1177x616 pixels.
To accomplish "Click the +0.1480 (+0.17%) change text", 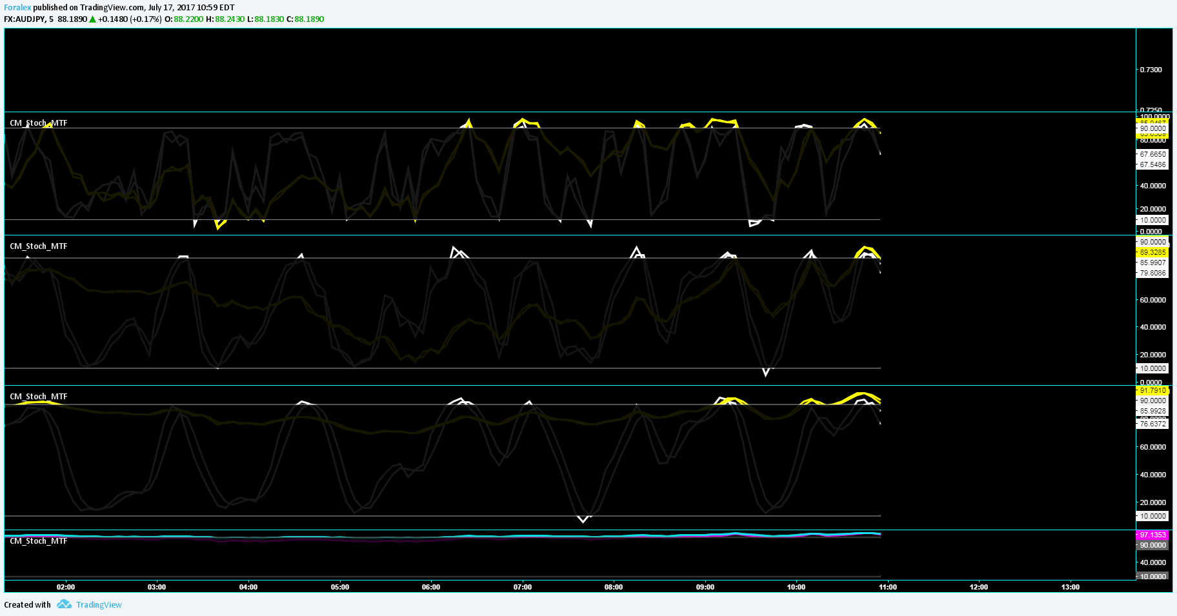I will pyautogui.click(x=130, y=19).
